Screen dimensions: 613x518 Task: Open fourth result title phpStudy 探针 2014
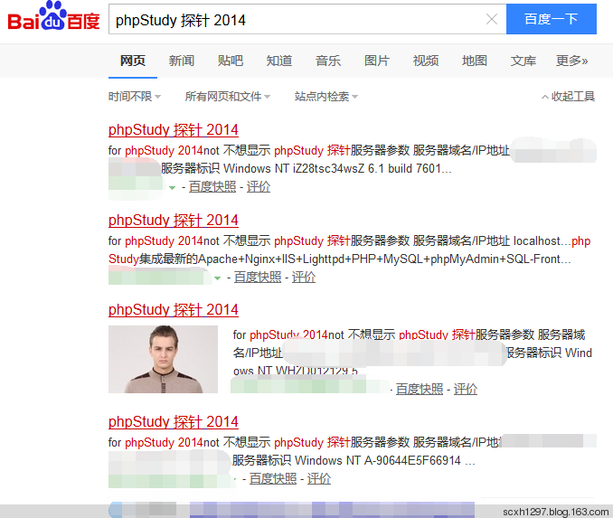coord(174,422)
